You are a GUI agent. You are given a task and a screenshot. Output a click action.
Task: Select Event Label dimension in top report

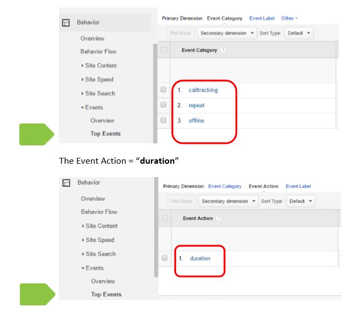pos(262,18)
